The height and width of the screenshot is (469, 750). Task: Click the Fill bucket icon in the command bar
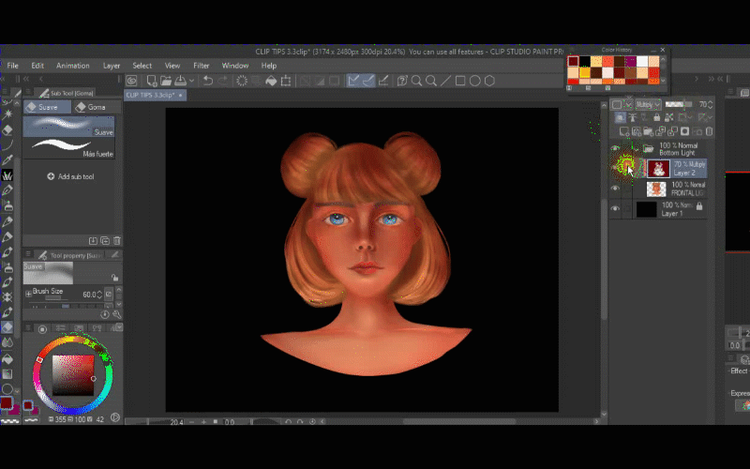click(270, 82)
